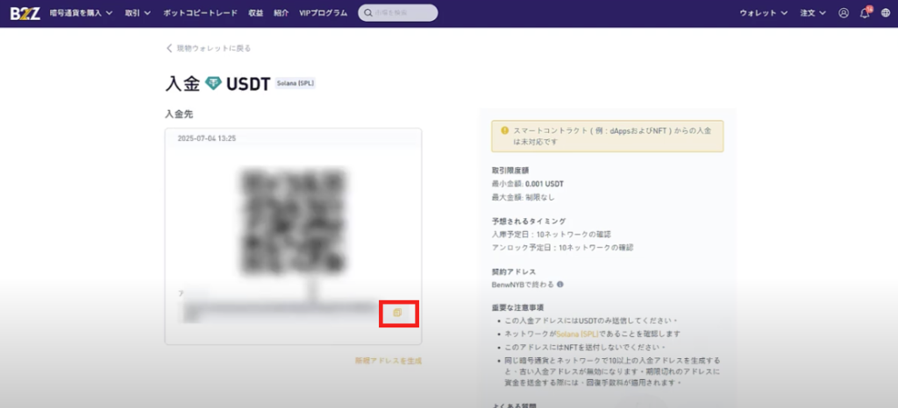This screenshot has width=898, height=408.
Task: Expand the 注文 dropdown
Action: 813,13
